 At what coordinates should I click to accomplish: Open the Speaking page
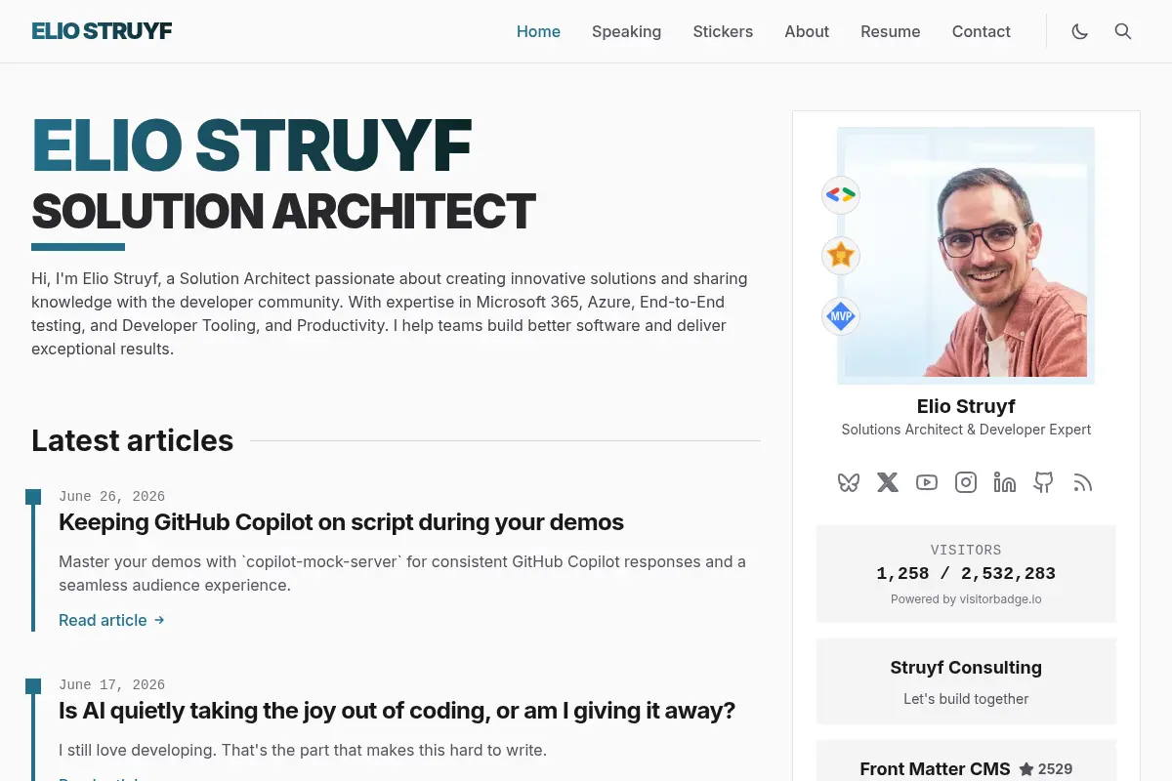click(x=626, y=31)
